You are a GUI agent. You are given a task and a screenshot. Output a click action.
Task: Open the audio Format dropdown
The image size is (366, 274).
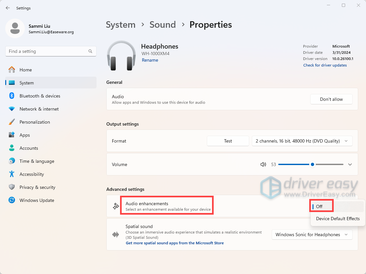pos(302,141)
